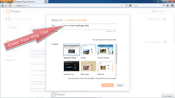Click the Add button in the reading list

pyautogui.click(x=13, y=50)
